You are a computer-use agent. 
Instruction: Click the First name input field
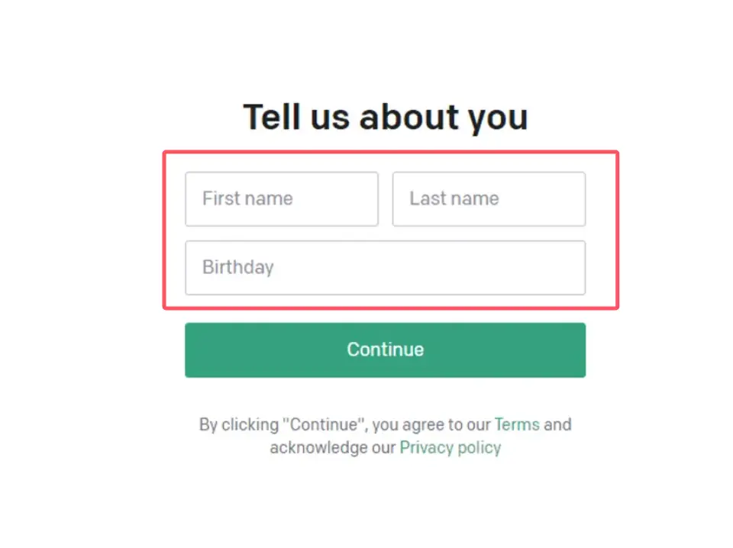tap(281, 199)
